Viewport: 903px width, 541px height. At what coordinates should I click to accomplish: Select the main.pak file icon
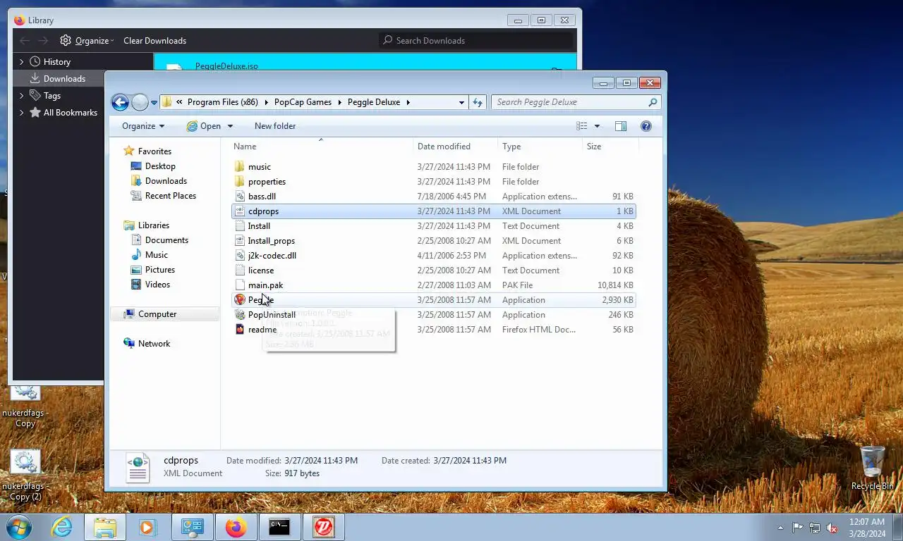[x=240, y=285]
